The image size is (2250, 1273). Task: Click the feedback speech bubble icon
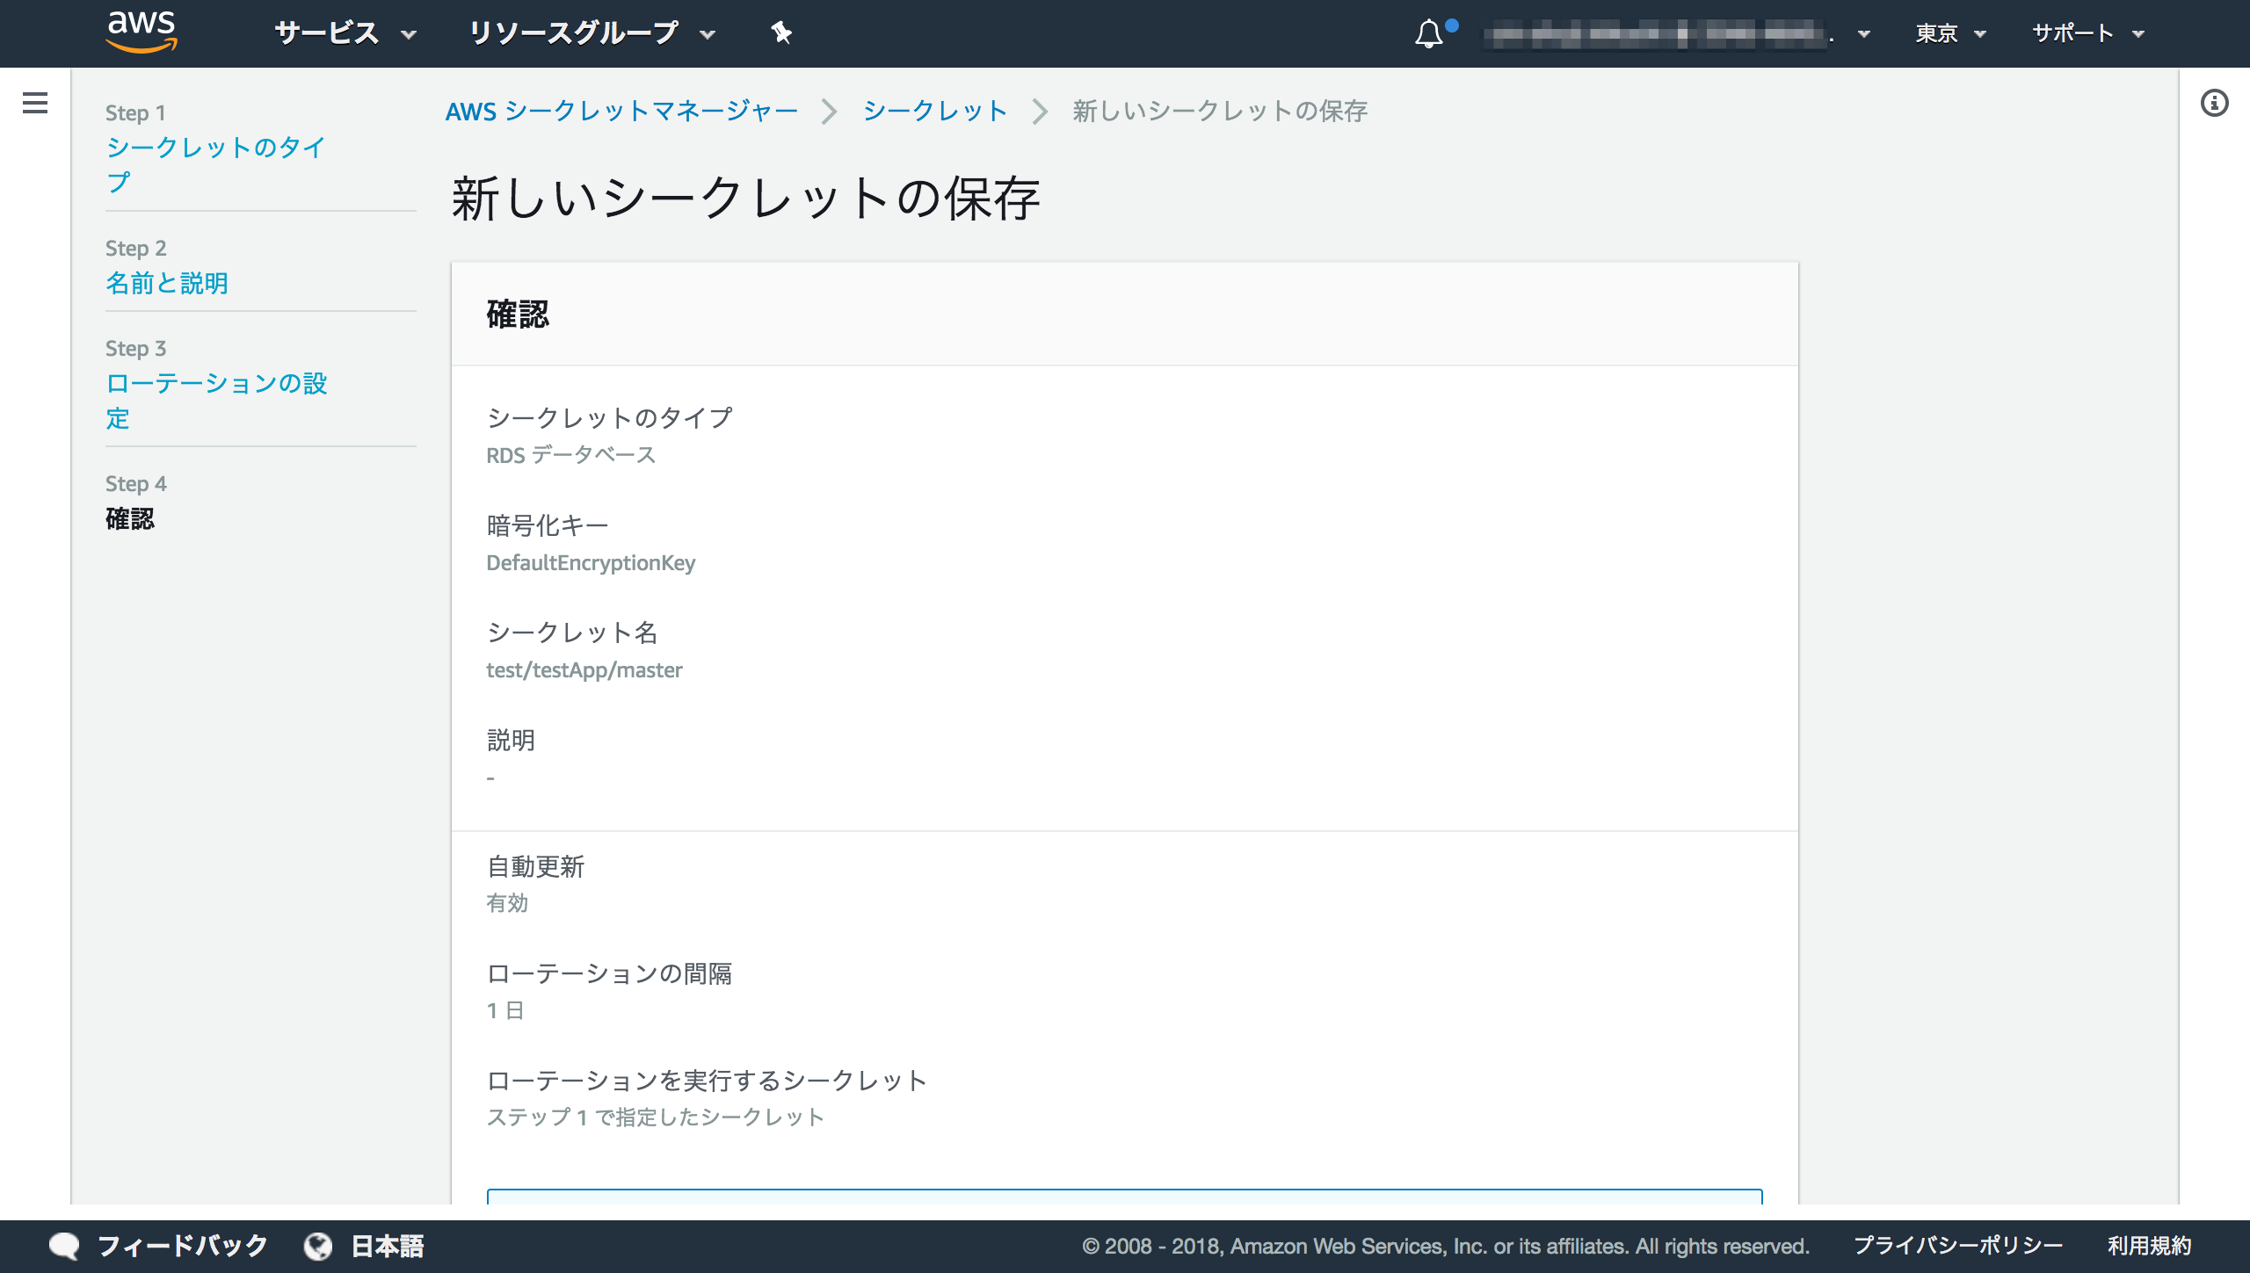(x=64, y=1246)
